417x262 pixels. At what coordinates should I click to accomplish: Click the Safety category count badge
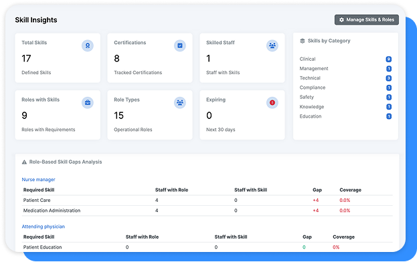click(x=388, y=98)
